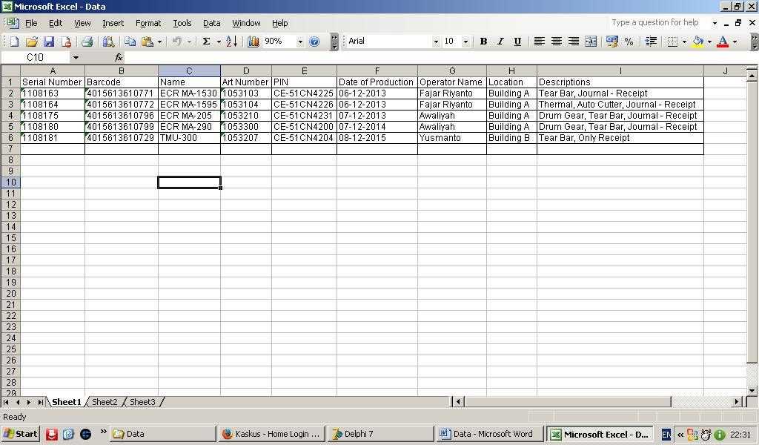Viewport: 759px width, 445px height.
Task: Open the File menu
Action: coord(31,23)
